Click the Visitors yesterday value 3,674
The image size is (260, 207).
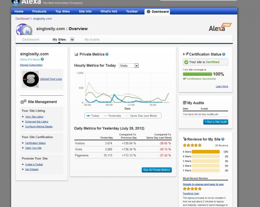[109, 143]
